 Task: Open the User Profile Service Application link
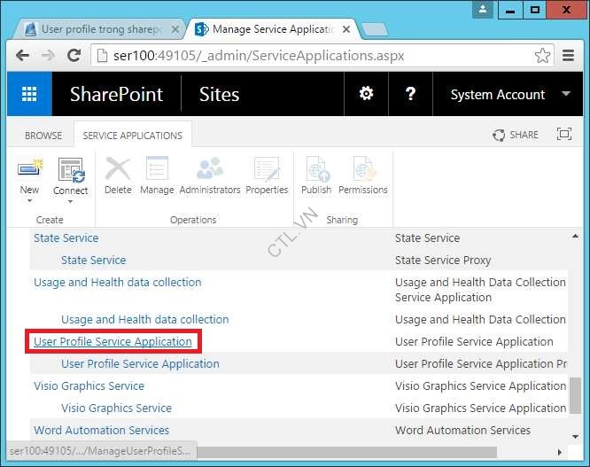(113, 341)
